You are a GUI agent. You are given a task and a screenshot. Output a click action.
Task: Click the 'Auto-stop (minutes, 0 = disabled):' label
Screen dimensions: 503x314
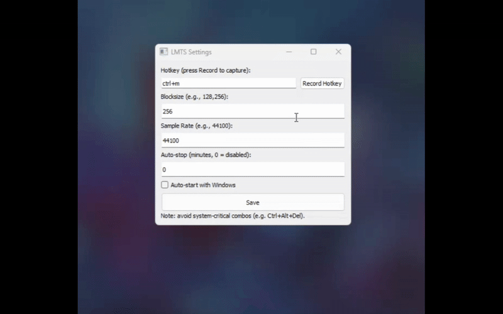(x=206, y=155)
